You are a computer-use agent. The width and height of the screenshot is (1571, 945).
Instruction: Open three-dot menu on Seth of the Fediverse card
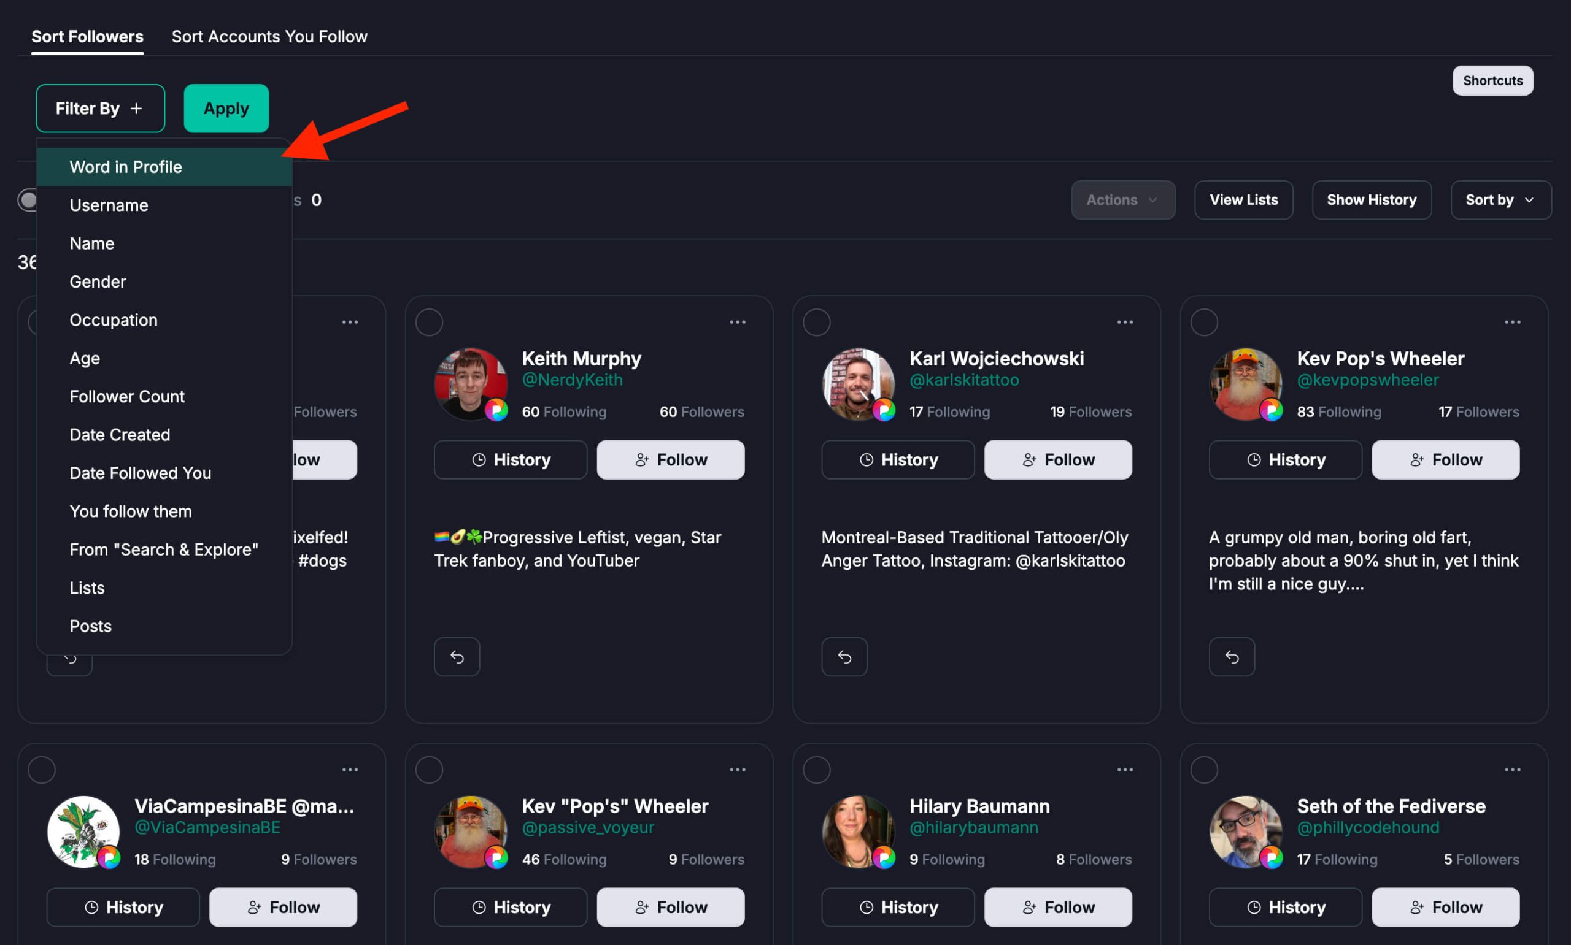[x=1512, y=770]
